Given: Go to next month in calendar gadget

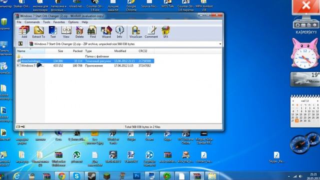Looking at the screenshot, I should tap(317, 101).
